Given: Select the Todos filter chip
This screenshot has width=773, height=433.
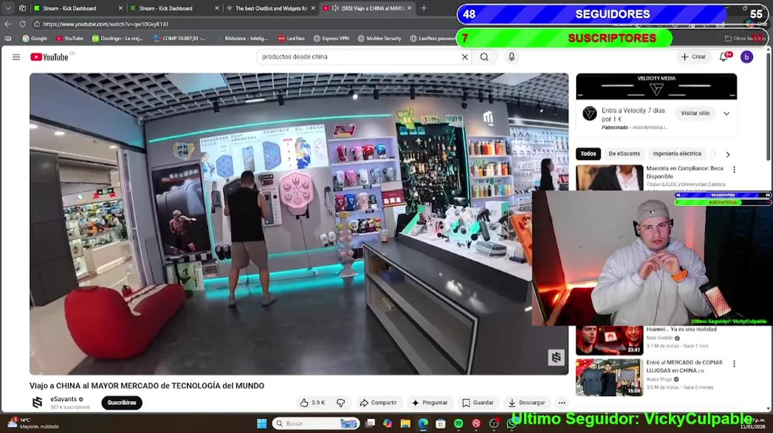Looking at the screenshot, I should pyautogui.click(x=588, y=153).
